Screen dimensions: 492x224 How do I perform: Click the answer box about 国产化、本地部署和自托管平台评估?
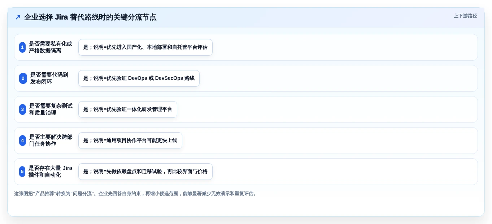(145, 47)
